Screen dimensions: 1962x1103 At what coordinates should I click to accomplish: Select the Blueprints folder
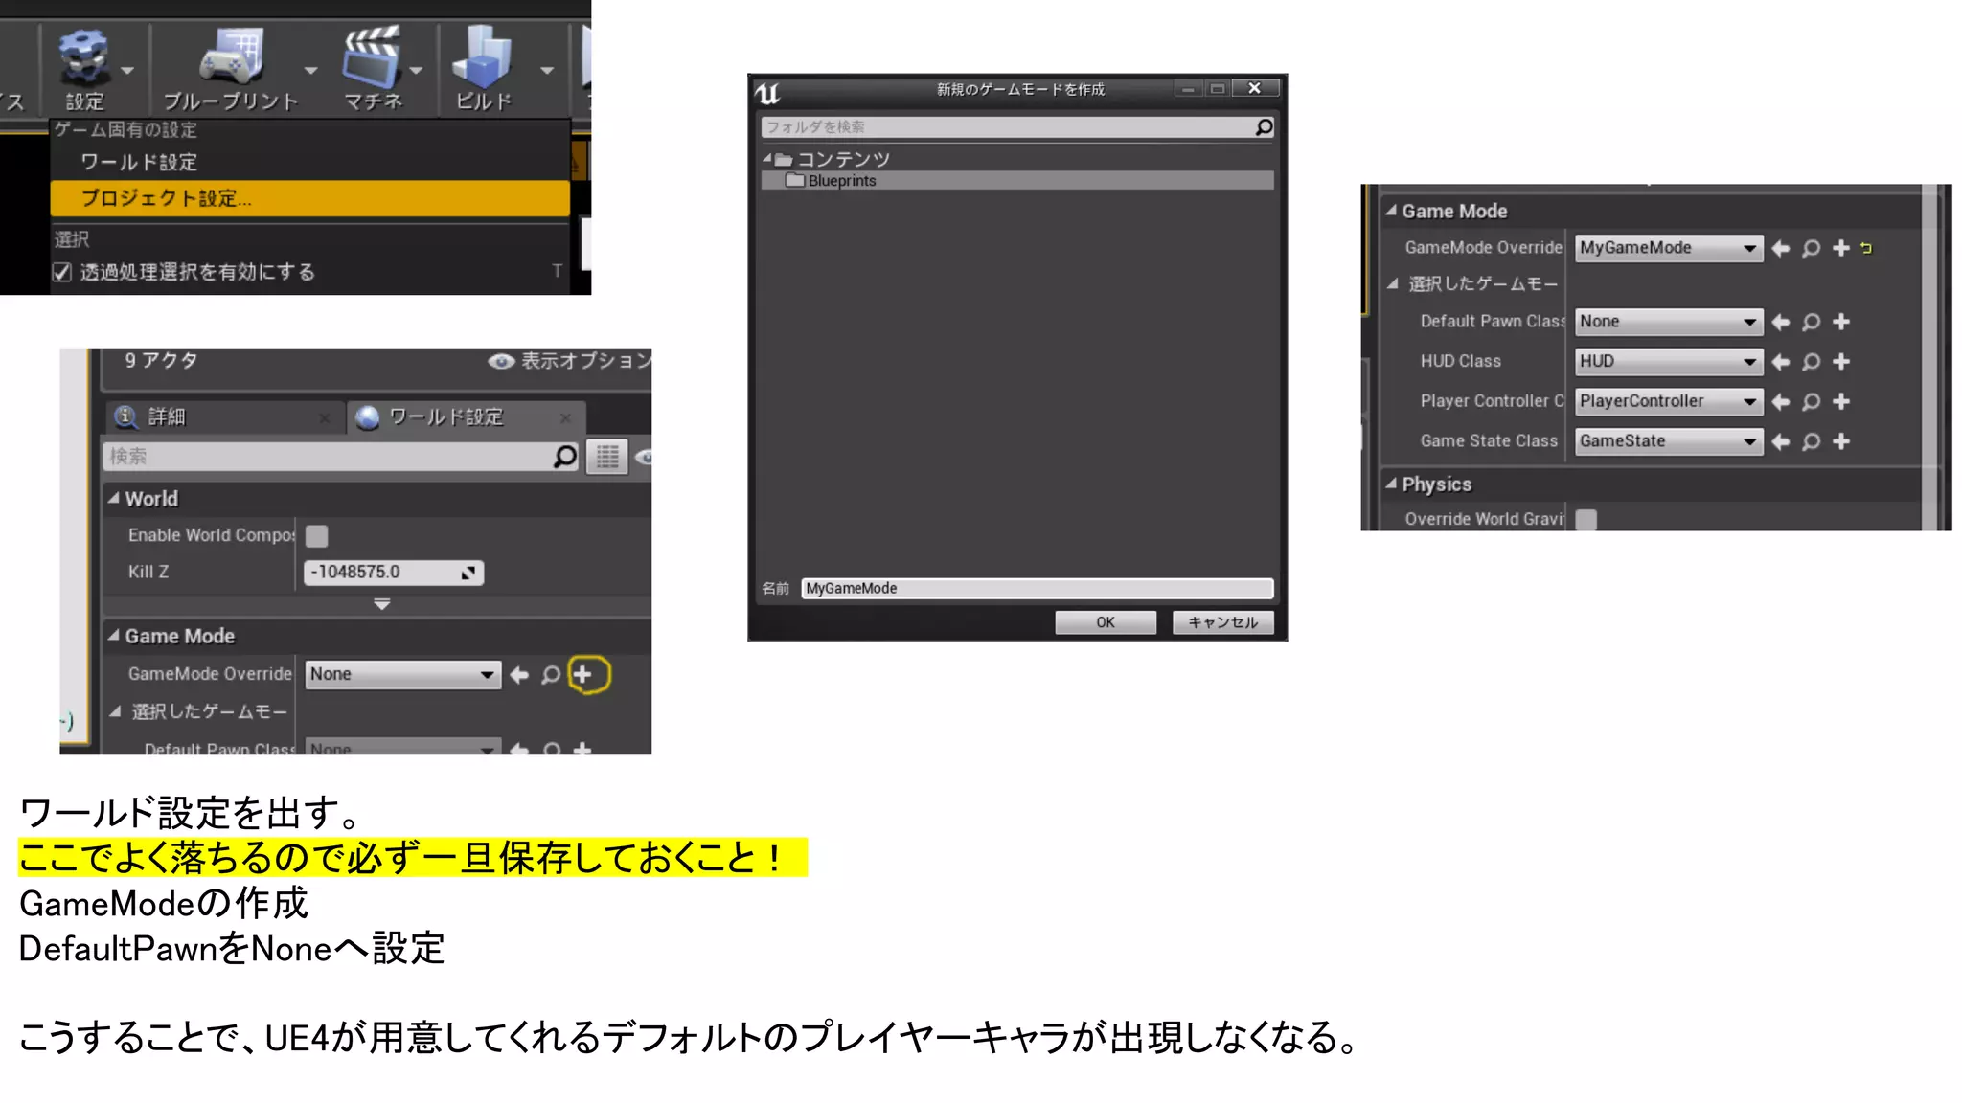click(1017, 180)
